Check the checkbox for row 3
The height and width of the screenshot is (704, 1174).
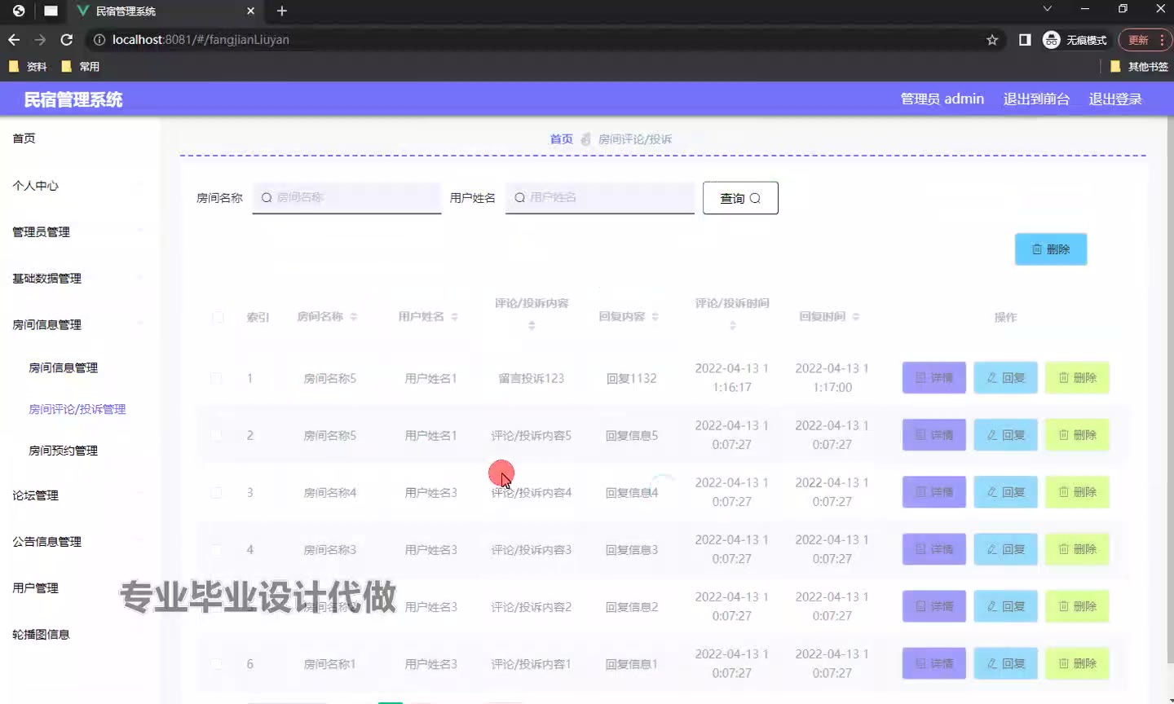pyautogui.click(x=216, y=492)
